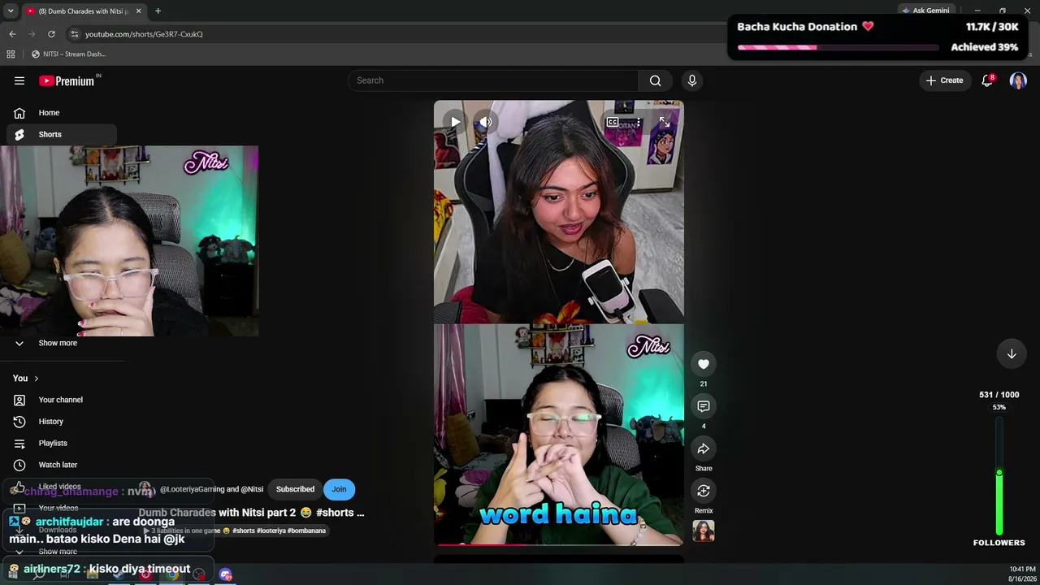The width and height of the screenshot is (1040, 585).
Task: Share this Short
Action: (704, 448)
